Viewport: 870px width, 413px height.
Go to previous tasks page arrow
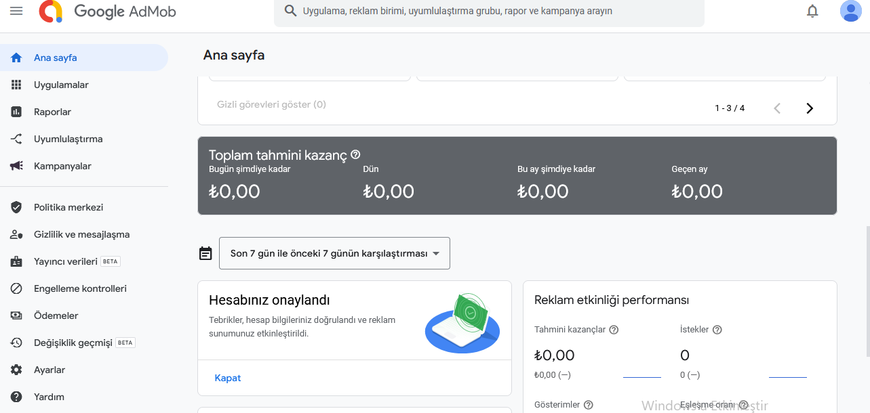(777, 108)
